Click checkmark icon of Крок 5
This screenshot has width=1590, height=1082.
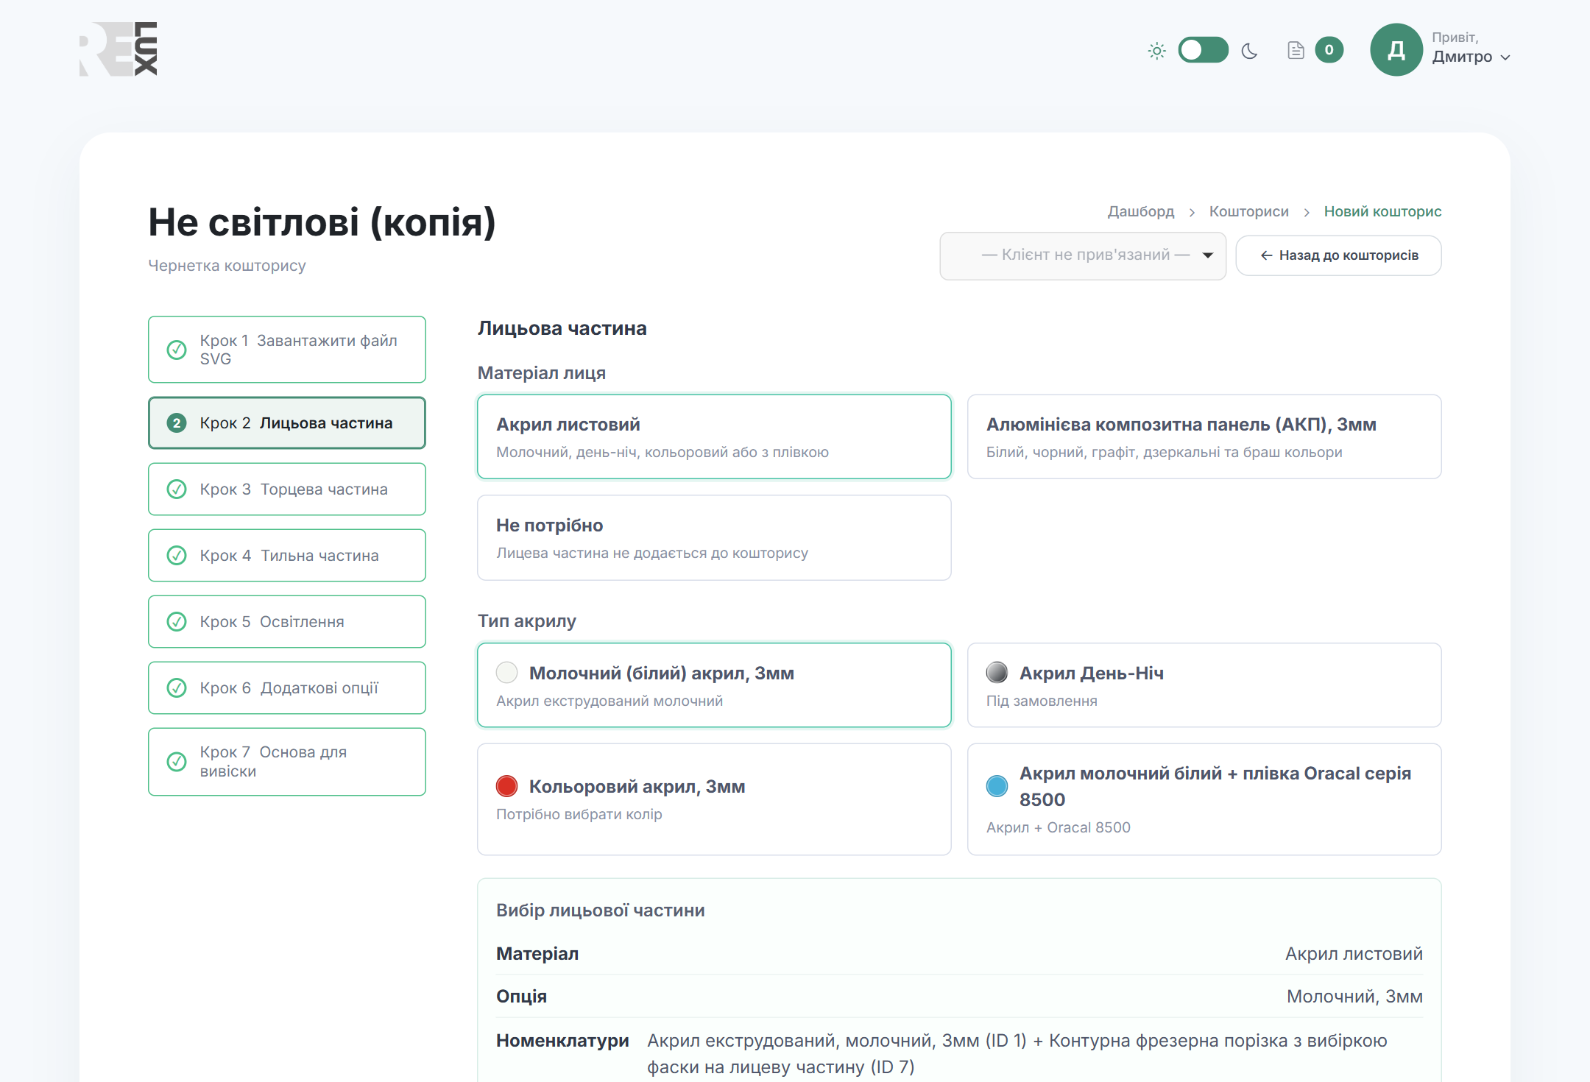pyautogui.click(x=177, y=622)
